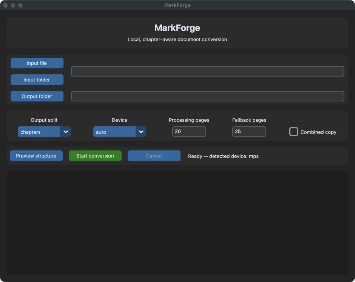Click the MarkForge heading title
Screen dimensions: 355x282
(x=177, y=28)
